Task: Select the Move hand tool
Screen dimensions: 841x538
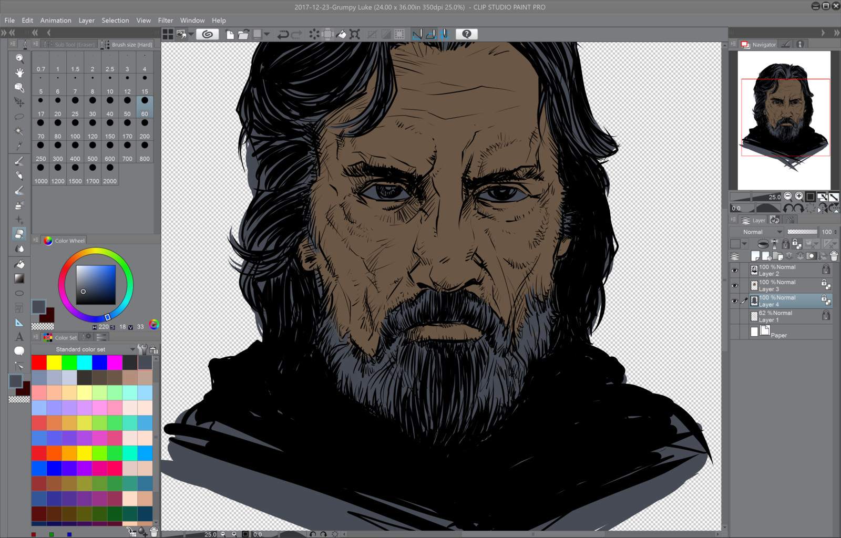Action: tap(19, 73)
